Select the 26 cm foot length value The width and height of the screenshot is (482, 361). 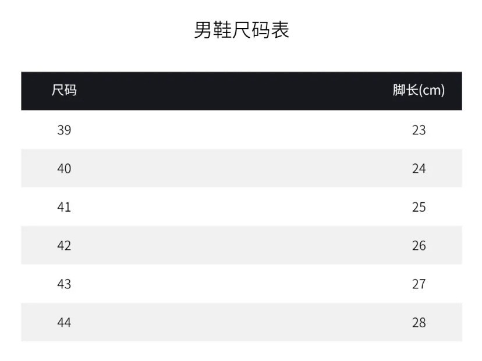tap(419, 245)
